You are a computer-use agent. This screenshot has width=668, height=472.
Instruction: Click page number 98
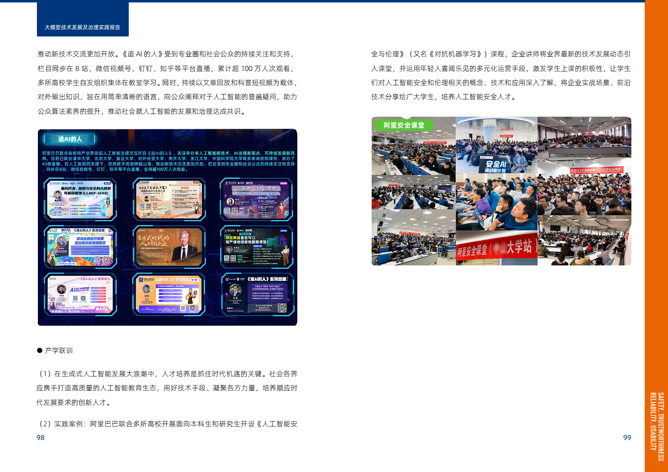40,437
